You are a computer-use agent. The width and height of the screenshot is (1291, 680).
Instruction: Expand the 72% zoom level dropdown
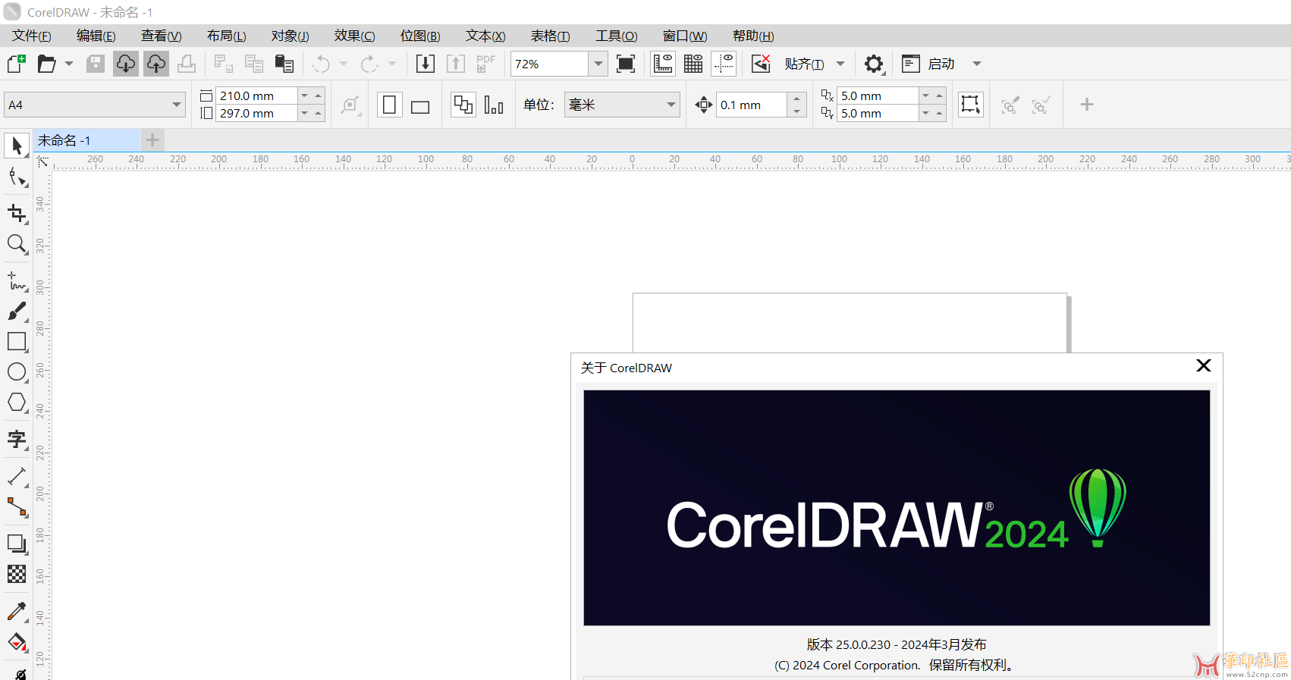[x=598, y=64]
